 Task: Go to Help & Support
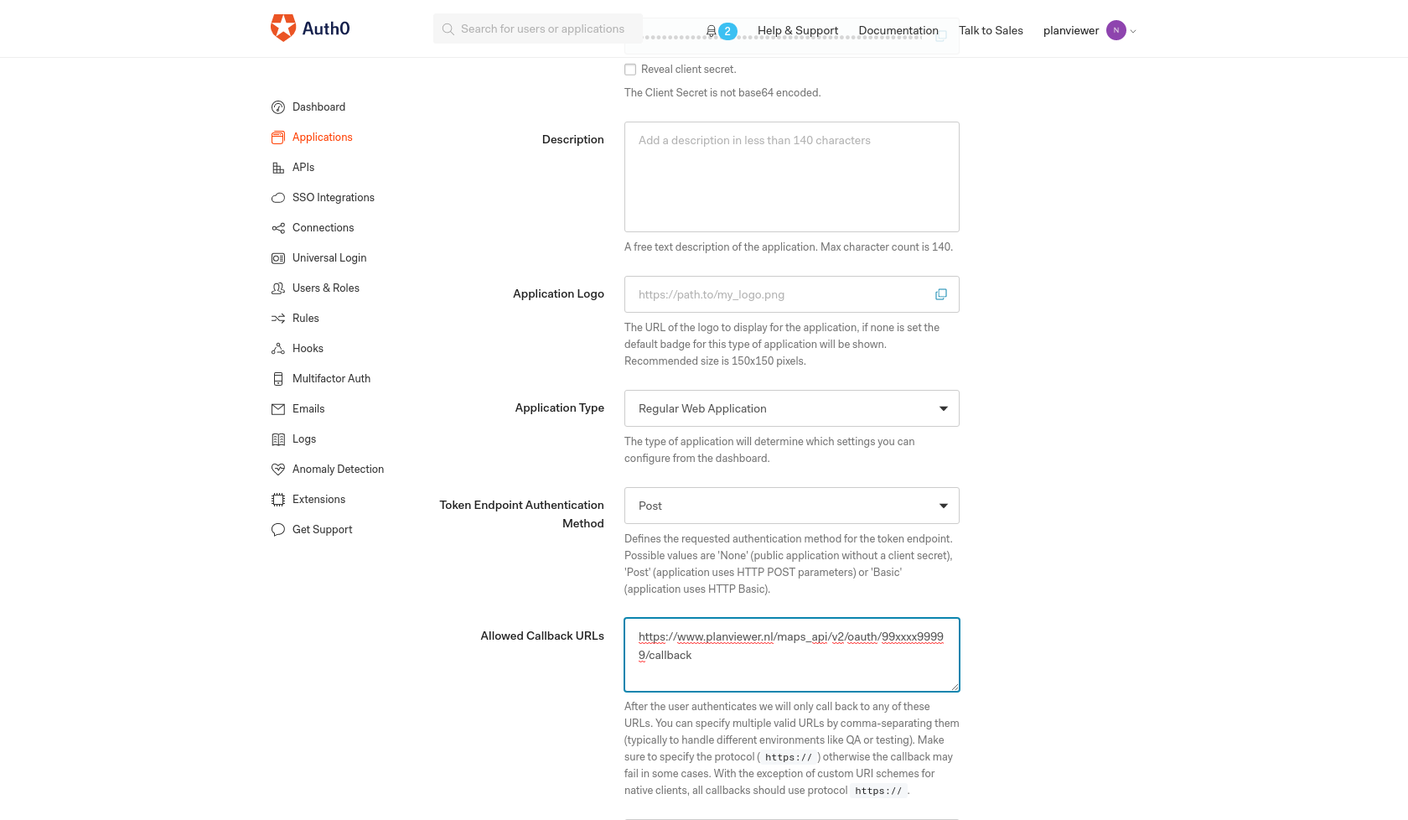coord(798,30)
